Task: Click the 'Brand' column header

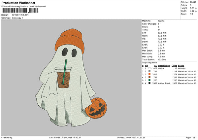Action: [181, 66]
